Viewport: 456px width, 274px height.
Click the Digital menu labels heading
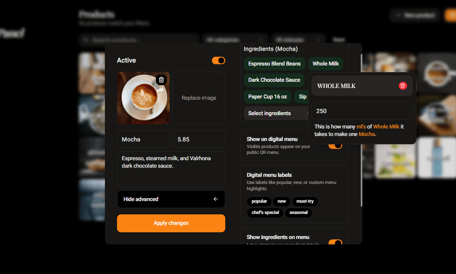pos(269,175)
